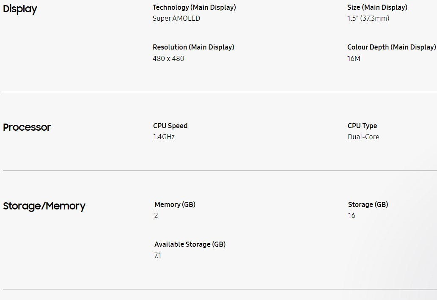The height and width of the screenshot is (300, 437).
Task: Select the Technology (Main Display) label
Action: point(194,7)
